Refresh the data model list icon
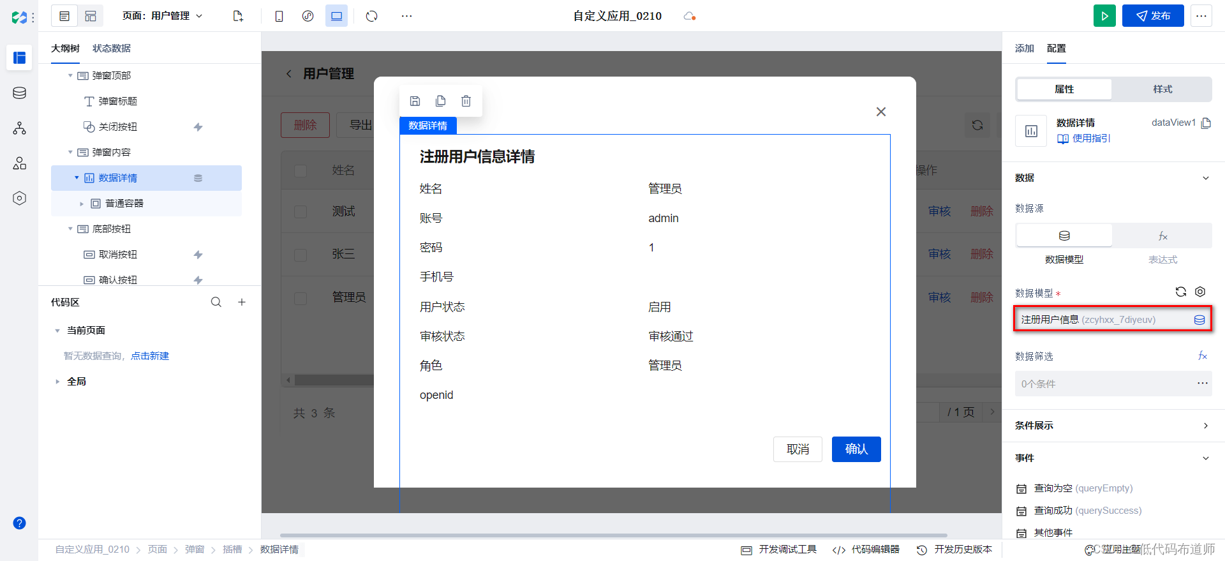The height and width of the screenshot is (561, 1225). (x=1181, y=292)
